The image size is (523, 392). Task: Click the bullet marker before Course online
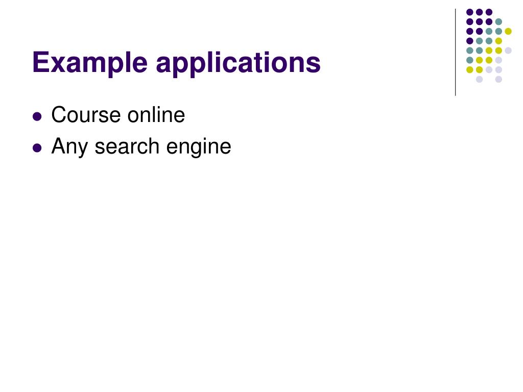37,116
